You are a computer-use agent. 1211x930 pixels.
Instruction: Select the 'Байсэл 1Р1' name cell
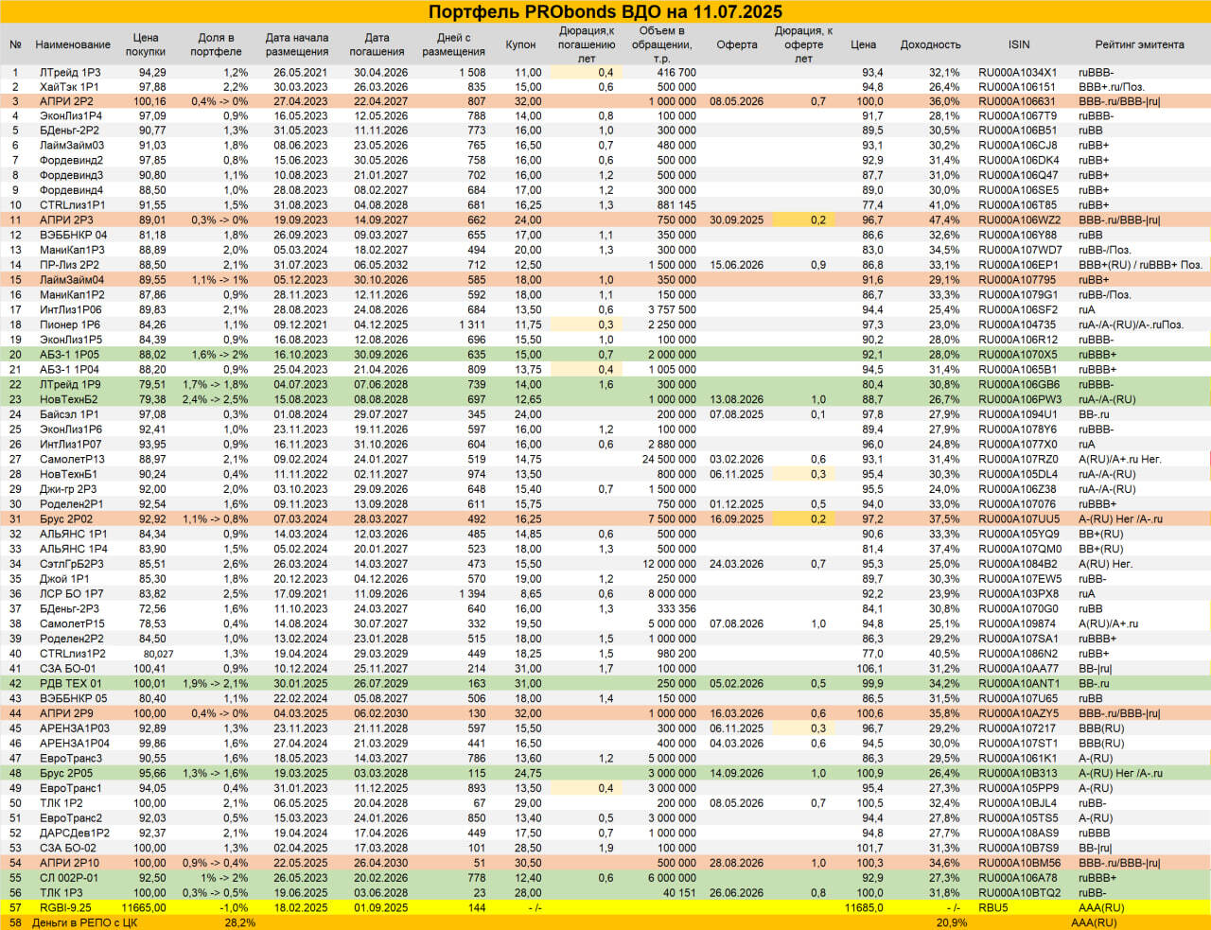pyautogui.click(x=69, y=414)
